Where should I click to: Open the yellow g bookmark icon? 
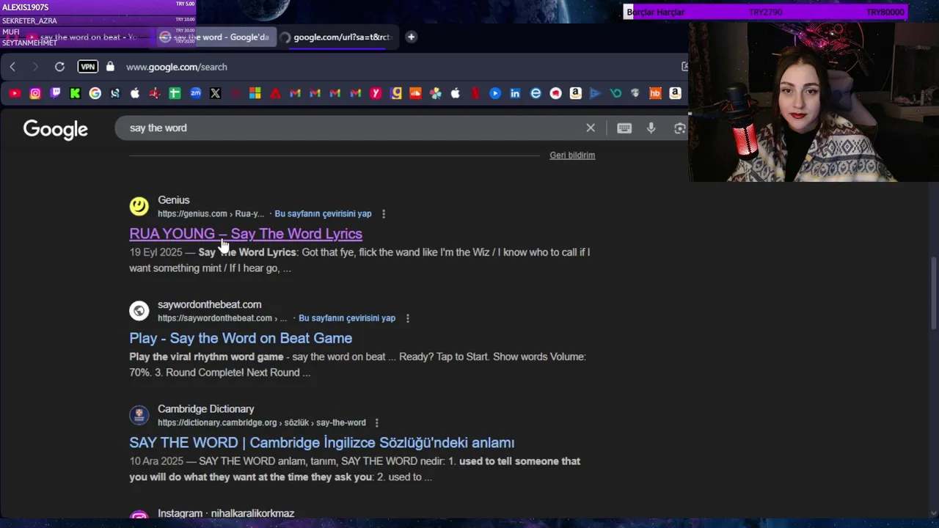coord(397,93)
